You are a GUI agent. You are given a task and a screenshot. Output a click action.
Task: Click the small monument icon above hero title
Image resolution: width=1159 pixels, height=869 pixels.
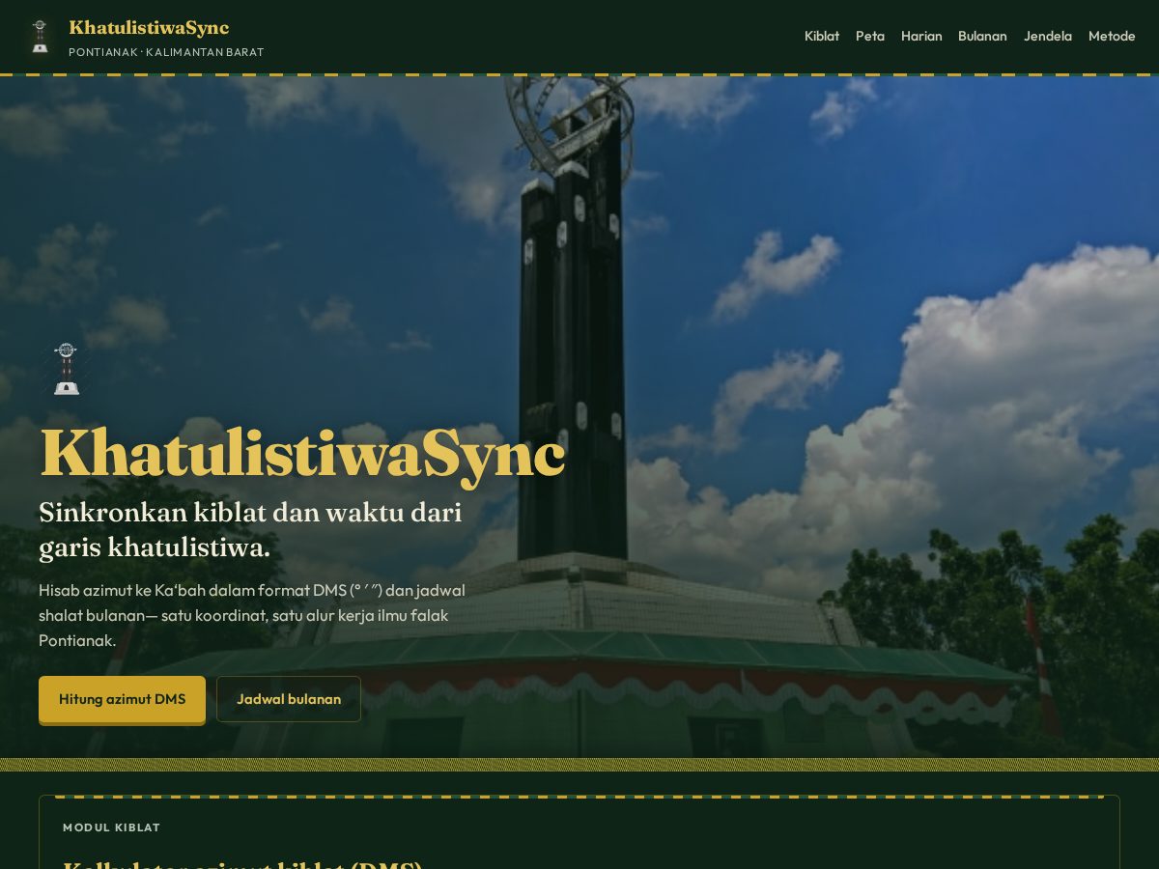(x=66, y=369)
